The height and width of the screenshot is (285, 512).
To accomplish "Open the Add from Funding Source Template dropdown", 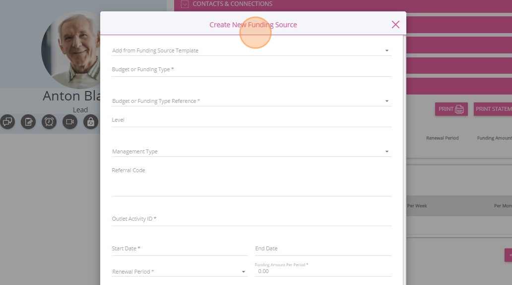I will (252, 50).
